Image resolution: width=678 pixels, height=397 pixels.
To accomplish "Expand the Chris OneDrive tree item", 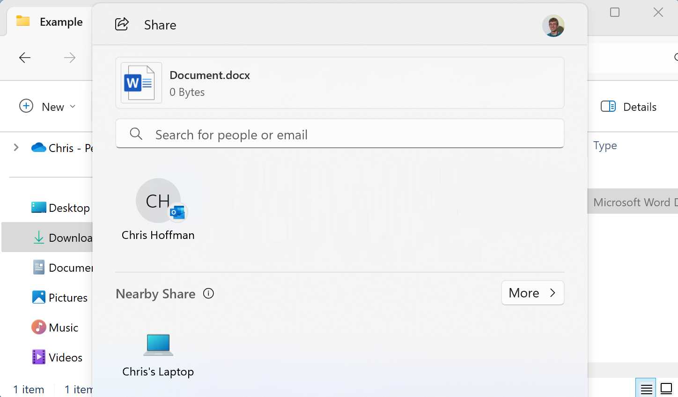I will [x=16, y=147].
